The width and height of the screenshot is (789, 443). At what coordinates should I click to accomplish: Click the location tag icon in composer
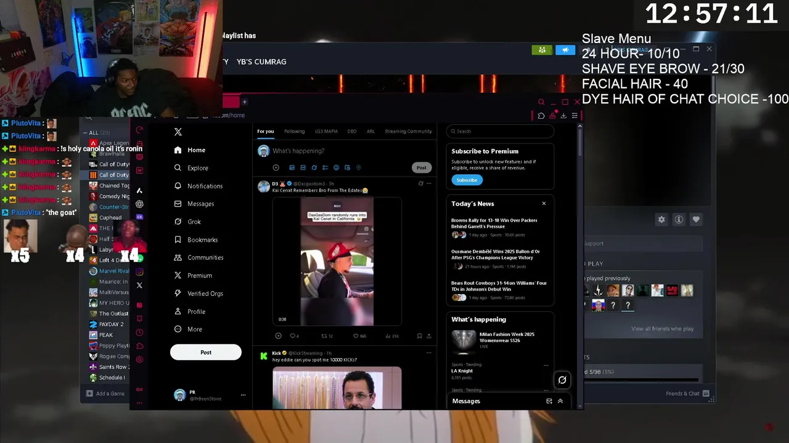tap(358, 167)
